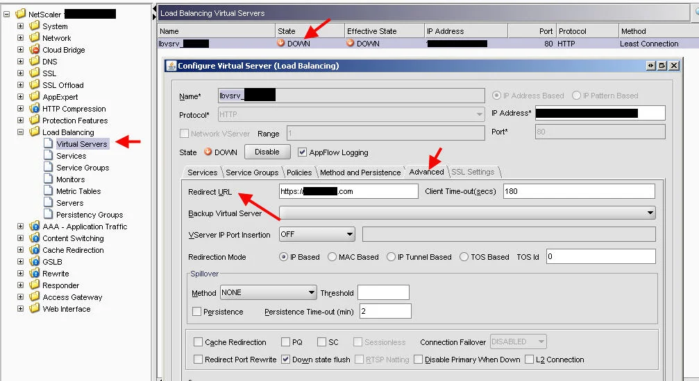Sort table by Effective State column header
Screen dimensions: 699x381
point(384,31)
